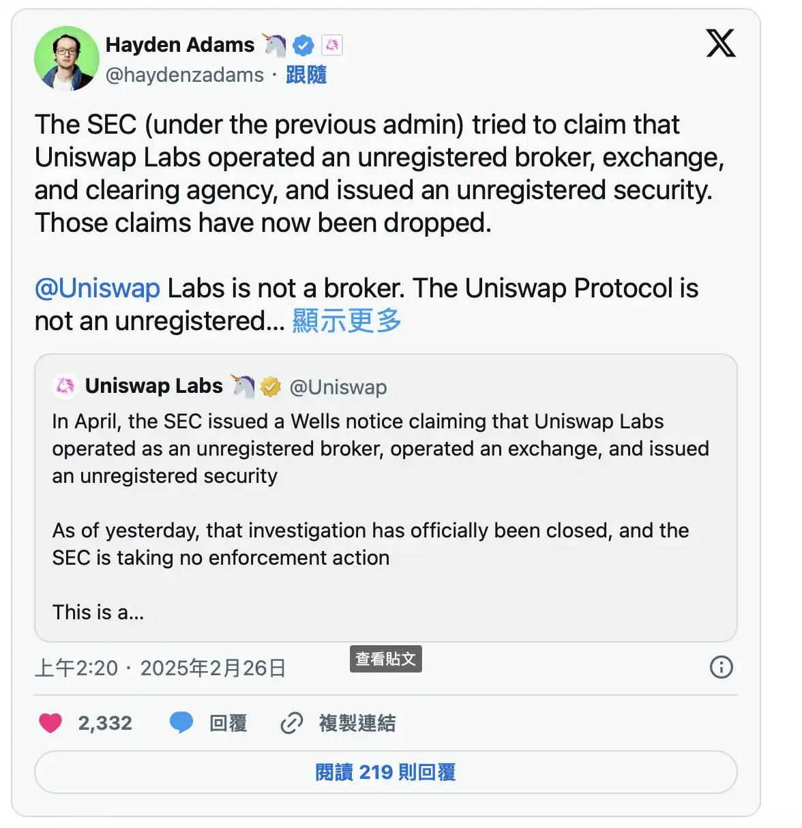Click the blue reply bubble icon
This screenshot has height=828, width=802.
(181, 722)
